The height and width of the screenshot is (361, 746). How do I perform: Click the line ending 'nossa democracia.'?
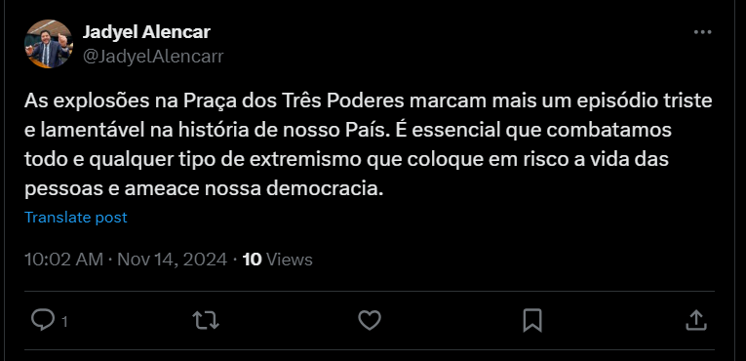click(x=204, y=188)
